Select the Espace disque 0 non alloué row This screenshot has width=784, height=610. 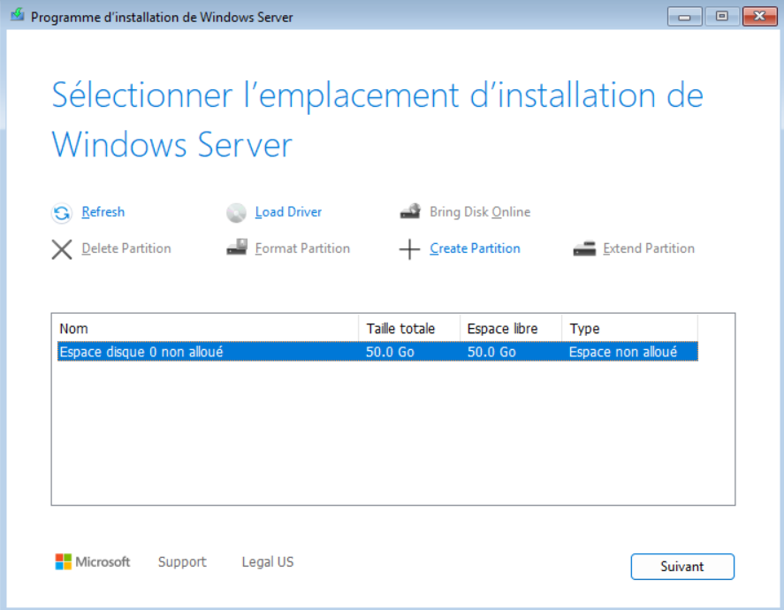point(377,352)
